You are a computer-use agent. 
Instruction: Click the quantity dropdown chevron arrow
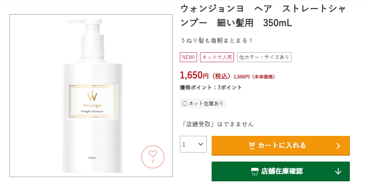point(200,144)
